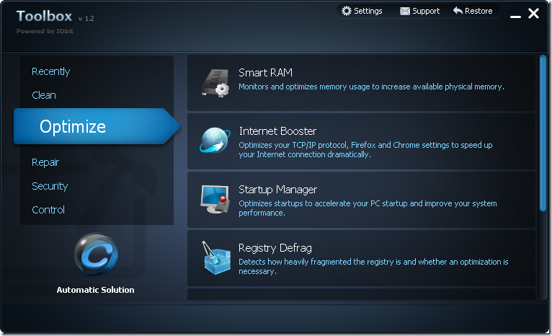Click 'Optimizes your TCP/IP protocol' description
This screenshot has width=552, height=336.
point(365,150)
